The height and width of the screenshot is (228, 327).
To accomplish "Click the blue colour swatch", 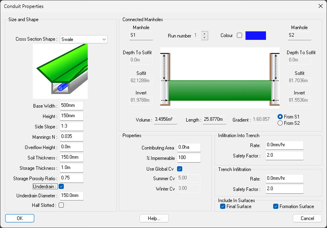I will (255, 35).
